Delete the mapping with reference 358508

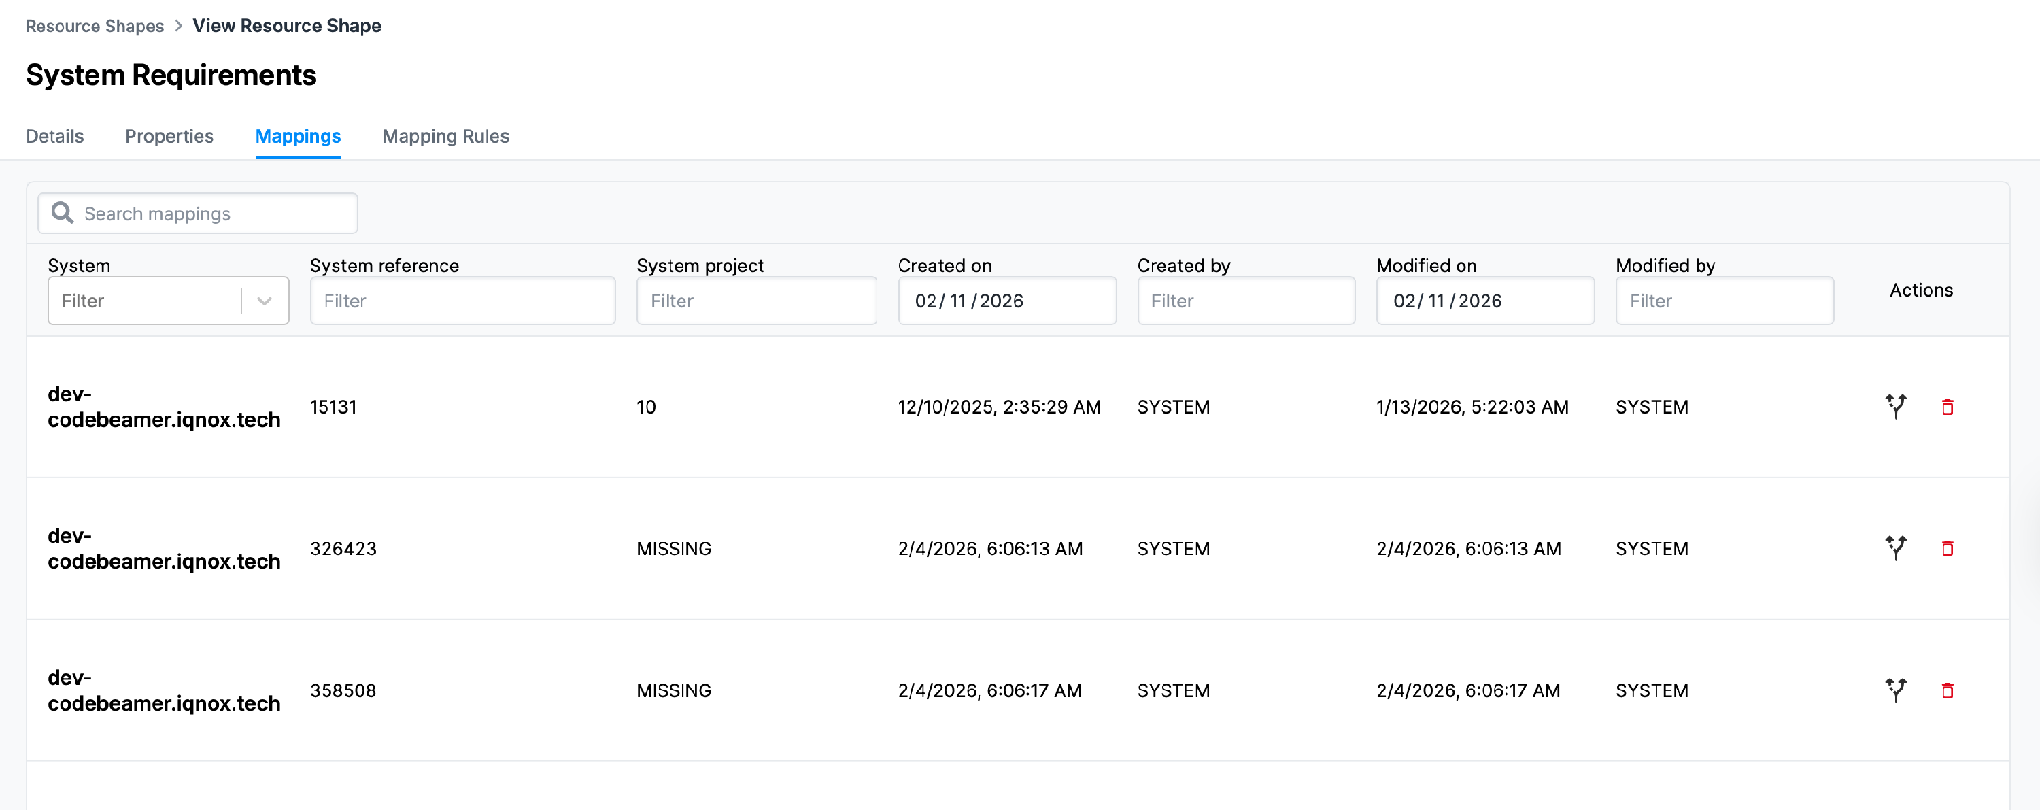(x=1947, y=690)
